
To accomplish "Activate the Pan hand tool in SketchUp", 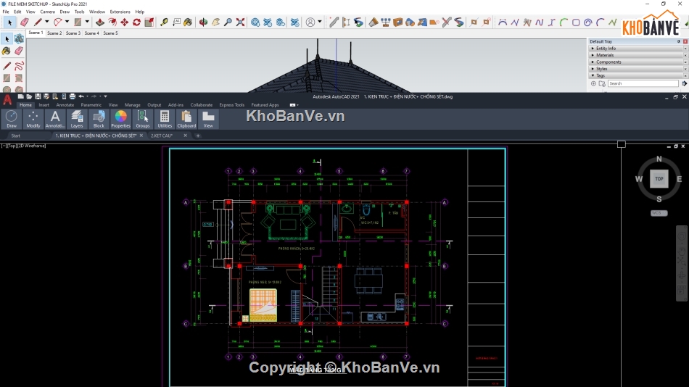I will [x=215, y=22].
